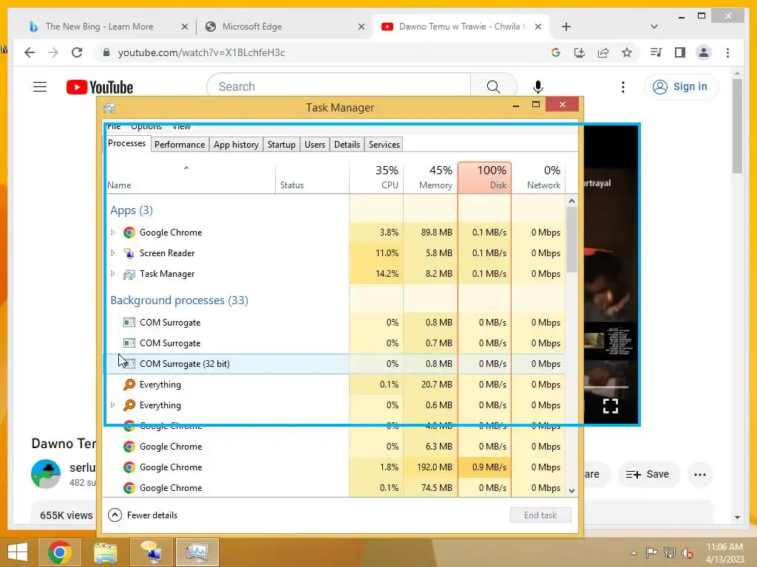
Task: Open the Startup tab
Action: [282, 145]
